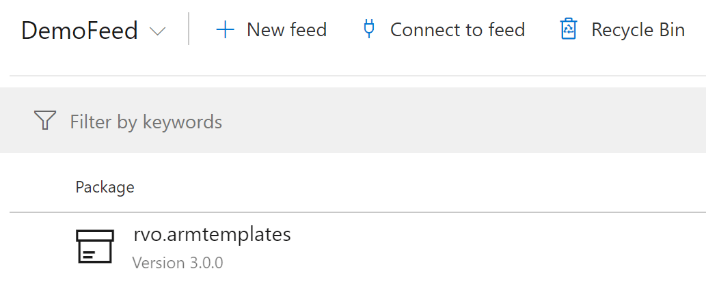Click the empty area left of package icon

click(x=38, y=248)
